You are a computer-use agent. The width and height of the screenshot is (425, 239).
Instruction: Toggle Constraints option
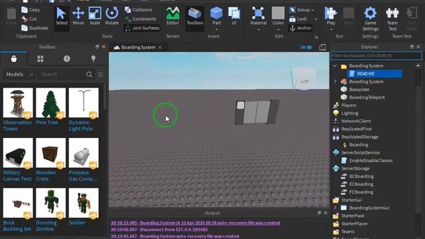(x=140, y=19)
